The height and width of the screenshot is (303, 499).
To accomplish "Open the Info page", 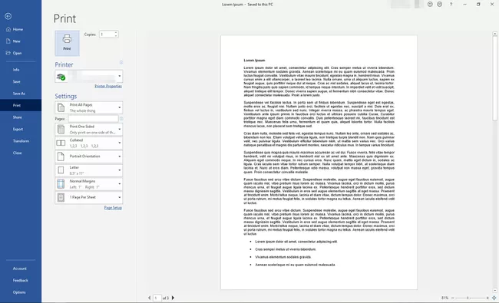I will click(16, 70).
